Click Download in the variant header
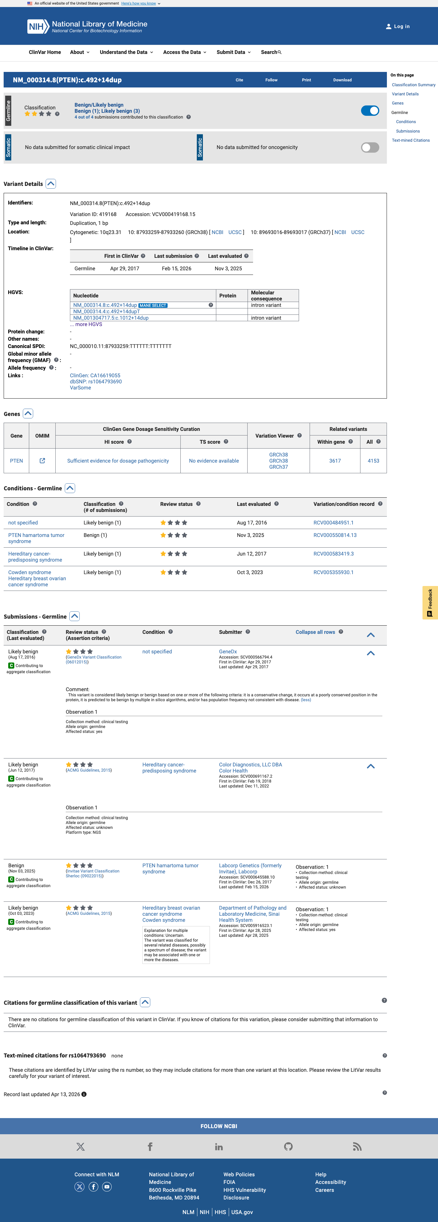Viewport: 438px width, 1222px height. click(342, 80)
